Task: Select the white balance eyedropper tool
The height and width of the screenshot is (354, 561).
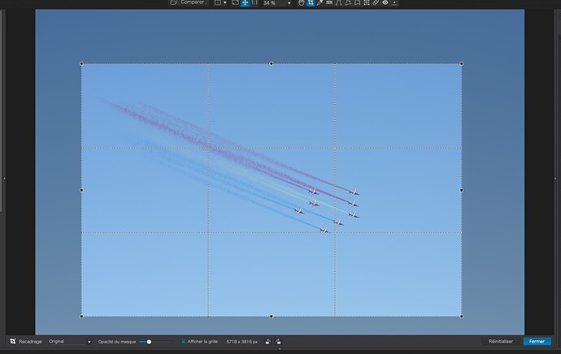Action: [x=320, y=2]
